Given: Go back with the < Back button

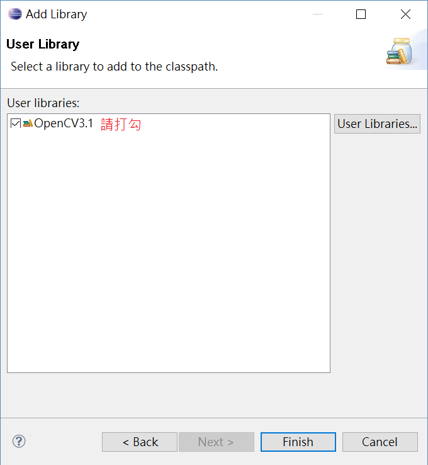Looking at the screenshot, I should (x=140, y=442).
